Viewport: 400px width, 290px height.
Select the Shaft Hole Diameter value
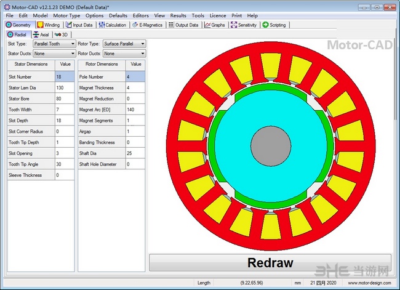(135, 164)
